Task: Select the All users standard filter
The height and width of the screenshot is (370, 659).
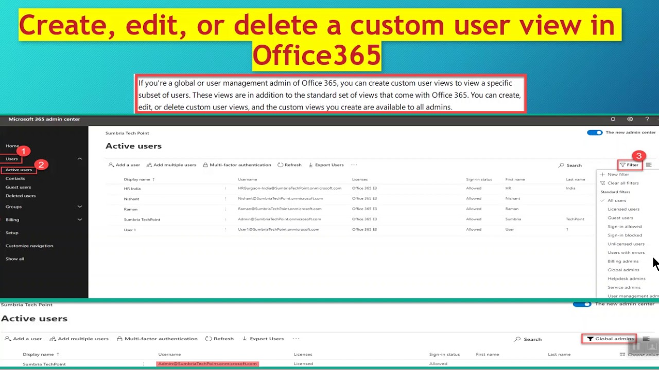Action: 617,200
